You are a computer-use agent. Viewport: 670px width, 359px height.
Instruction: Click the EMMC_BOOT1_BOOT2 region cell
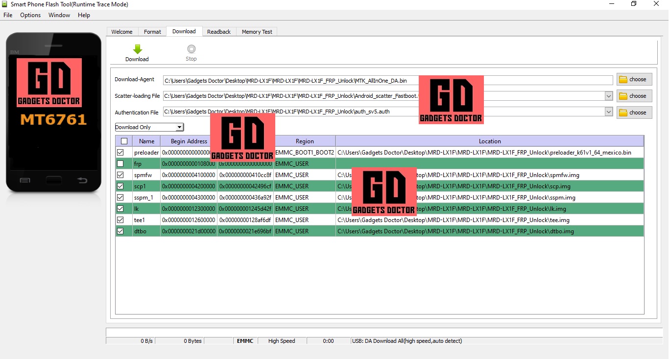point(305,153)
